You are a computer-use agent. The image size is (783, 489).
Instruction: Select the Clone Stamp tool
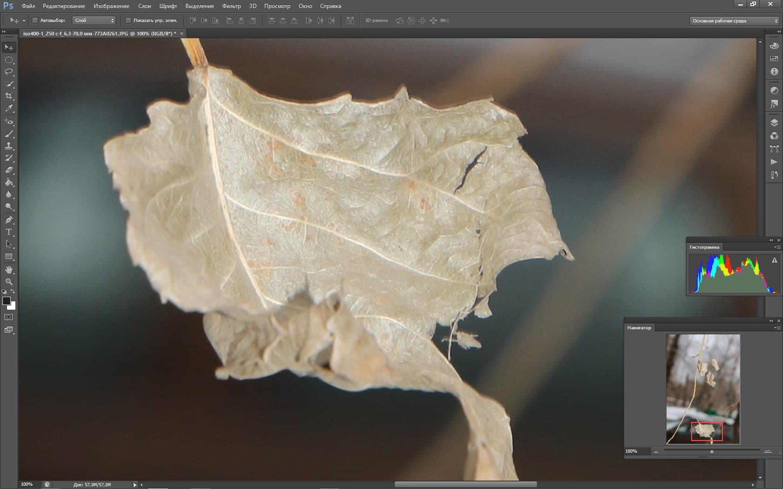(9, 146)
